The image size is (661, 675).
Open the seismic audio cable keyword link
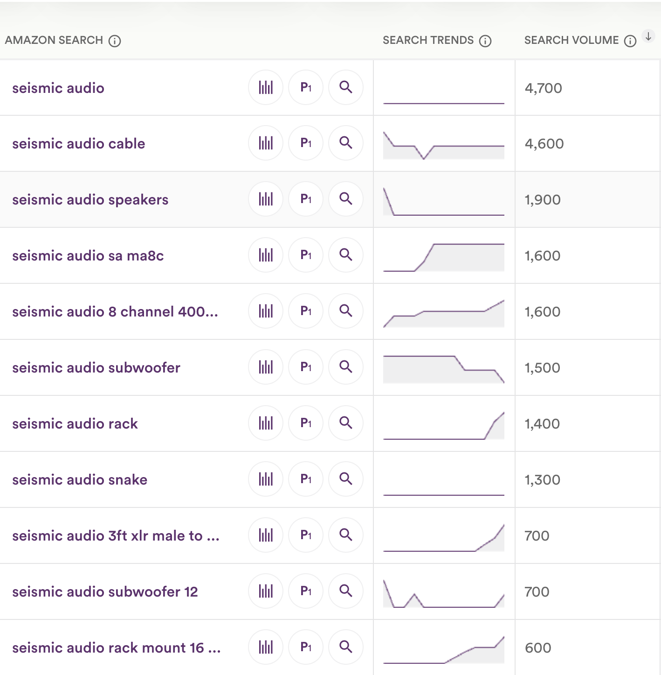[79, 143]
